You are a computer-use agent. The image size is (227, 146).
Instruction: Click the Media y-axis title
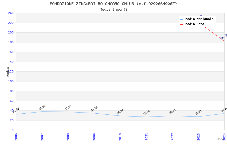point(8,72)
